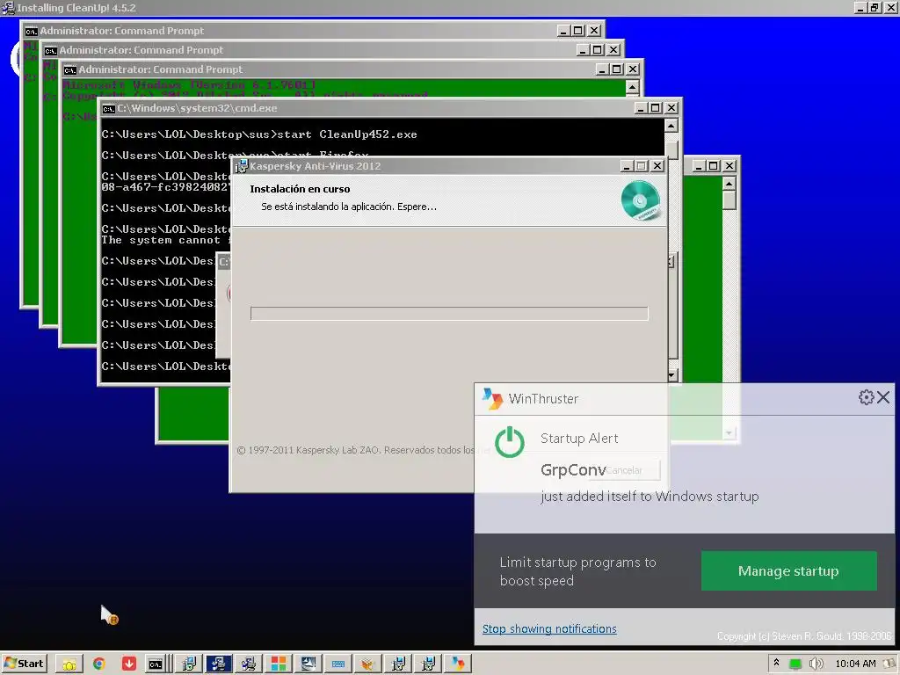Click the Startup Alert heading
The width and height of the screenshot is (900, 675).
click(579, 439)
